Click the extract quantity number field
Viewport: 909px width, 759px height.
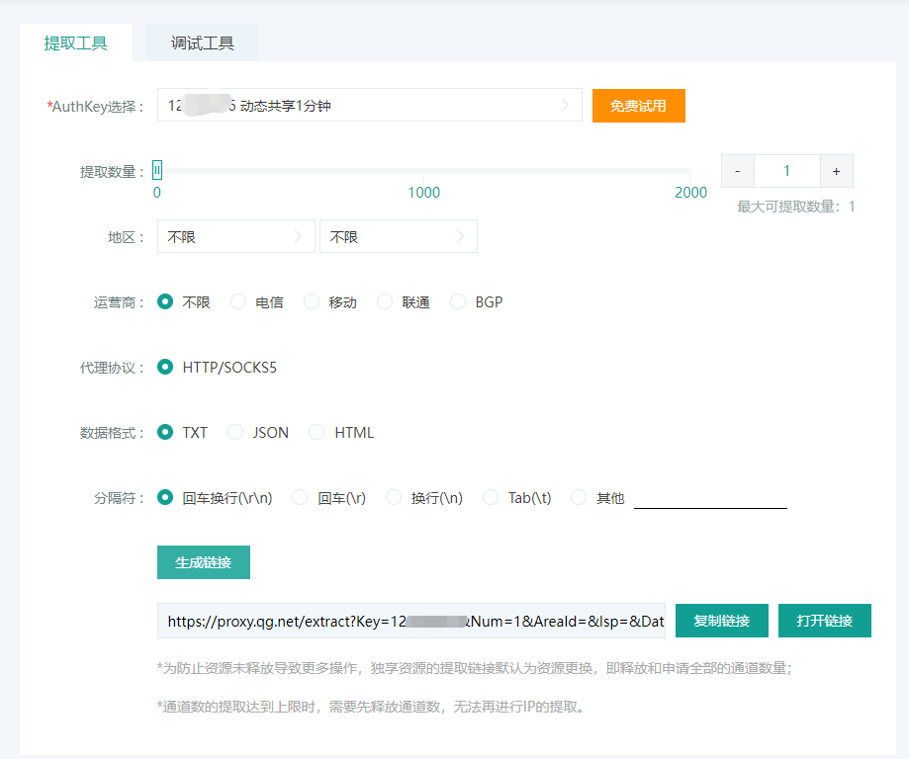(x=786, y=171)
